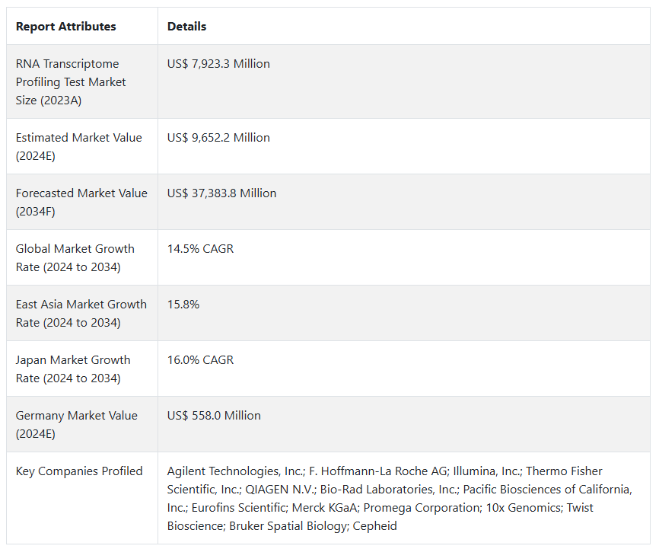The image size is (659, 549).
Task: Select the East Asia Market Growth Rate label
Action: (x=81, y=314)
